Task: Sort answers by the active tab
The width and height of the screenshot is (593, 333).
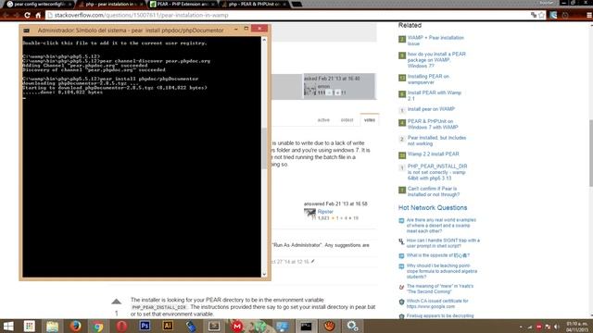Action: (323, 120)
